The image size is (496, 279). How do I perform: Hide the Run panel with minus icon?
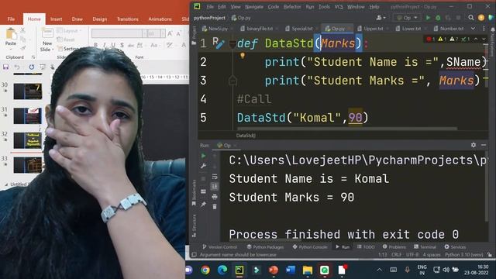pos(484,145)
